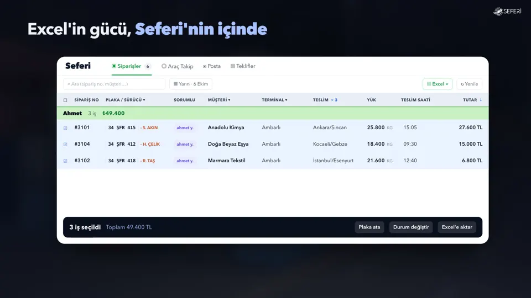Select customer Marmara Tekstil
The height and width of the screenshot is (298, 531).
click(227, 161)
